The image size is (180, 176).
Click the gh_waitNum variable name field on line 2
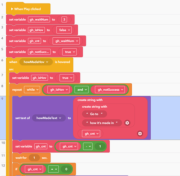point(39,19)
